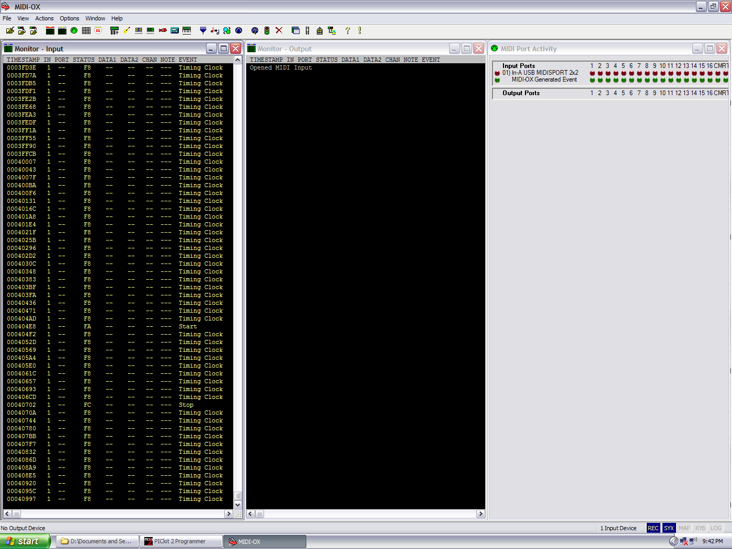This screenshot has height=549, width=732.
Task: Open the File menu
Action: tap(7, 18)
